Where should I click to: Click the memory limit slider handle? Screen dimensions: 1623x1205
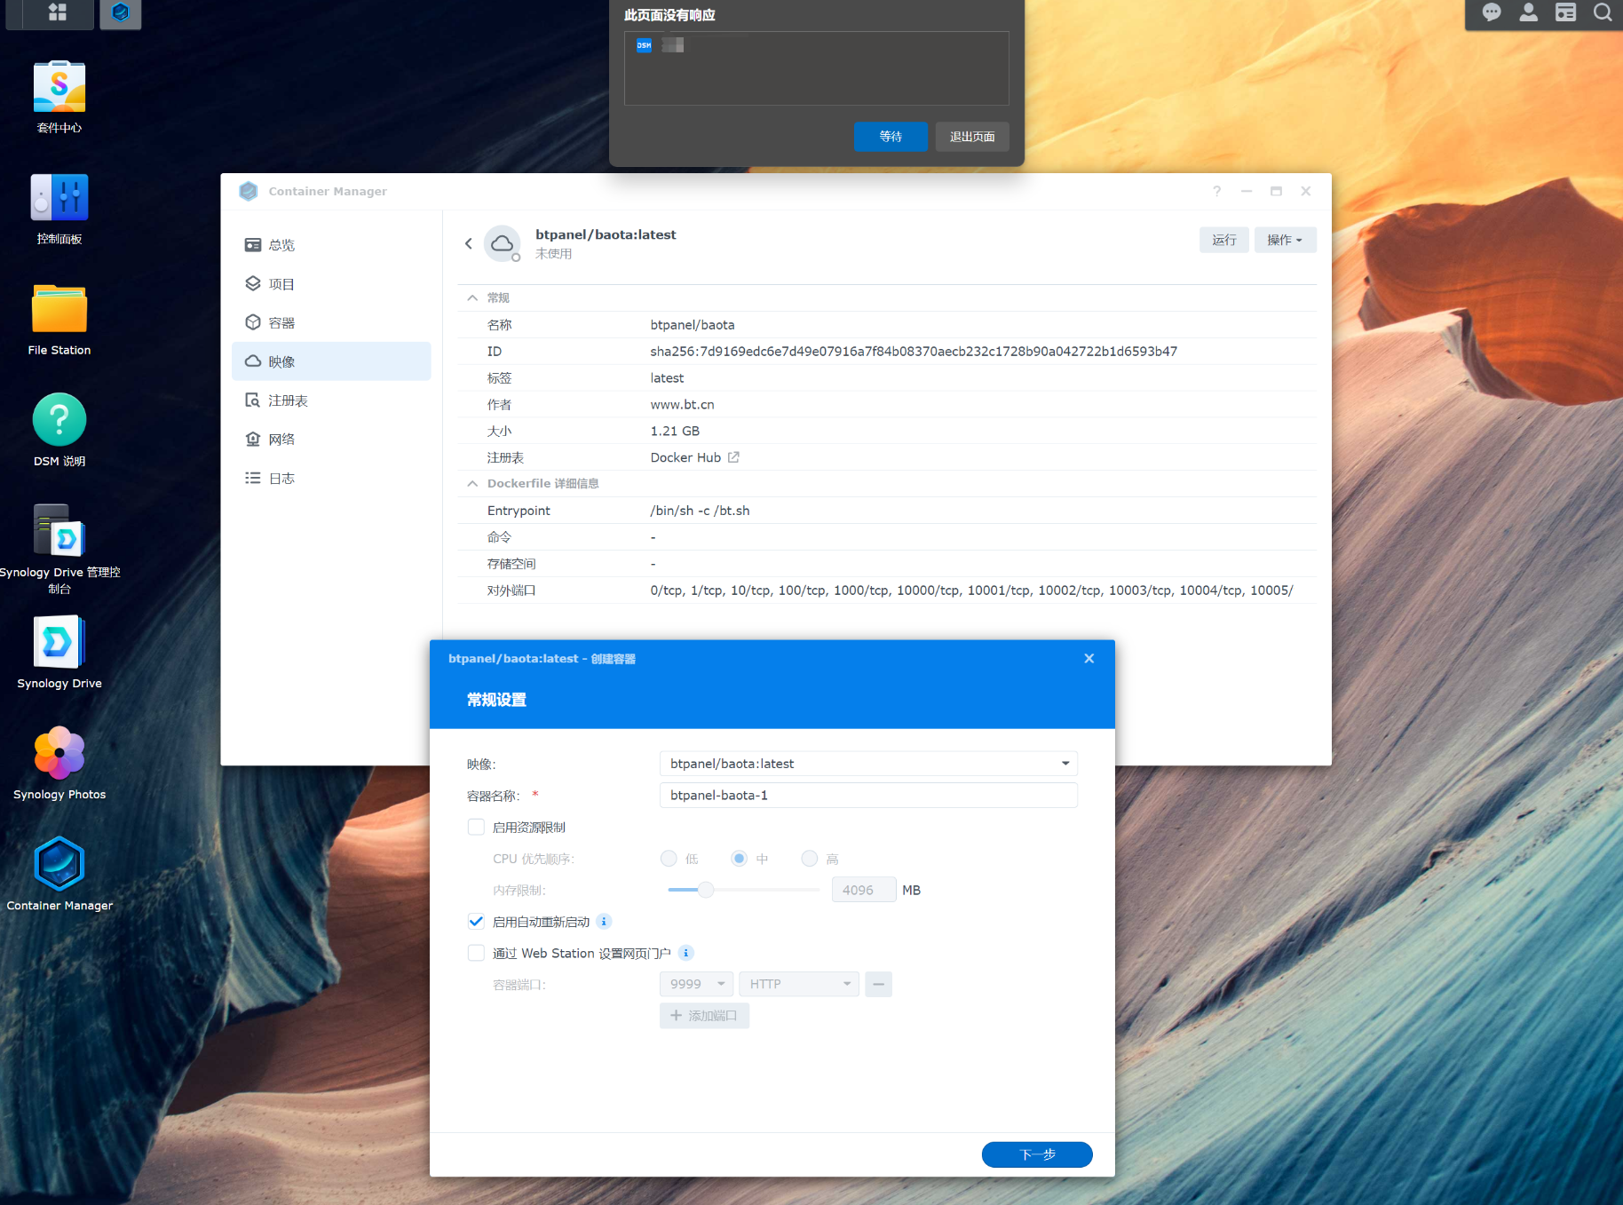coord(706,890)
